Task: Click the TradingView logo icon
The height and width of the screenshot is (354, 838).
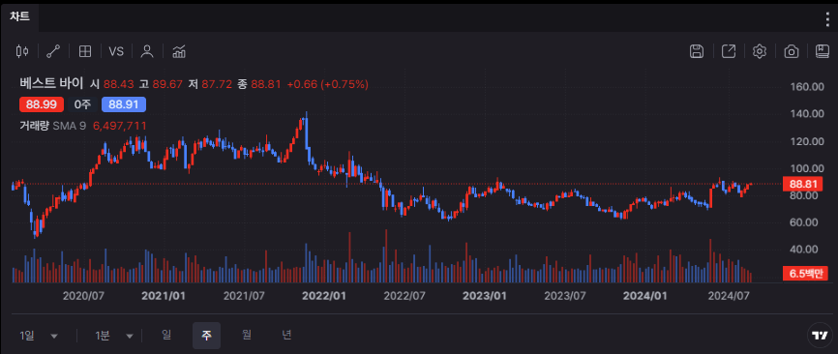Action: click(819, 336)
